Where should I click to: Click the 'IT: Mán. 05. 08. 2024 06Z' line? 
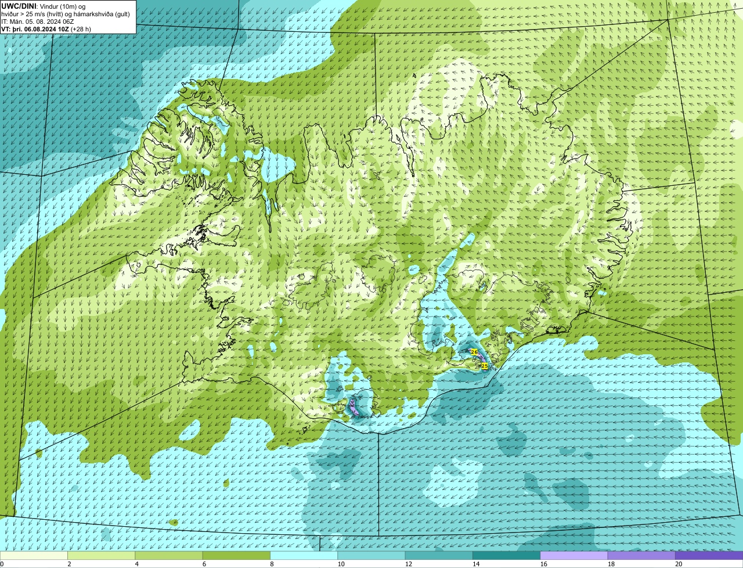click(38, 21)
